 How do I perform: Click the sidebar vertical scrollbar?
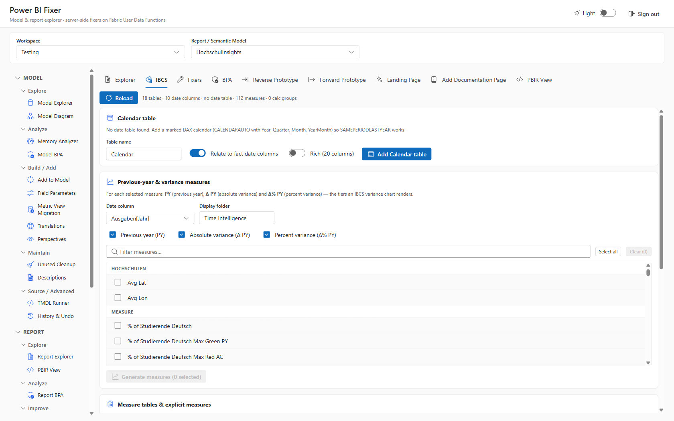(91, 181)
